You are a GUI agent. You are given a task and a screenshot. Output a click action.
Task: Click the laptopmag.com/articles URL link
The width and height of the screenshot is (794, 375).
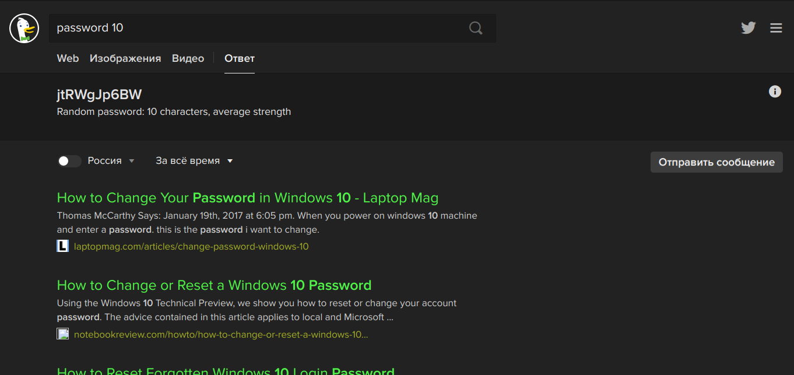[x=191, y=247]
